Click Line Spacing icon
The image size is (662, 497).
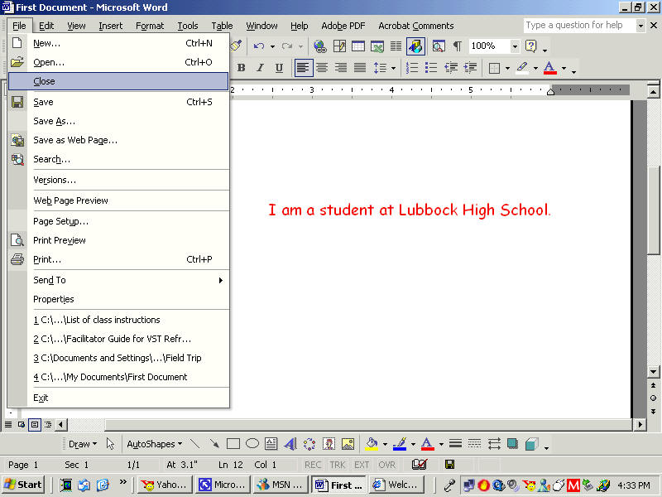tap(380, 68)
